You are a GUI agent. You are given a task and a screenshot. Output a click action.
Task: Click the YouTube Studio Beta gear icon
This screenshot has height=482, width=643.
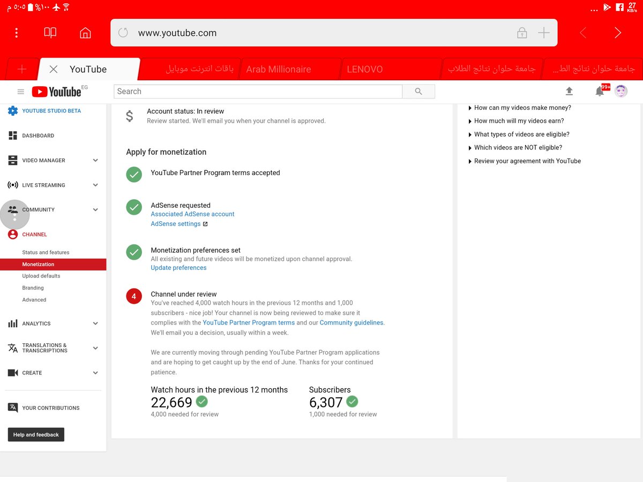13,111
